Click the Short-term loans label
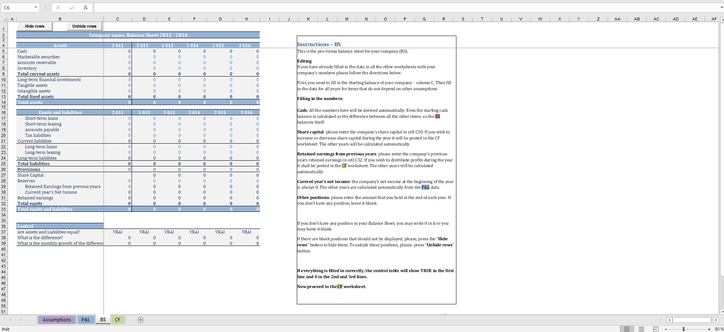Viewport: 724px width, 332px height. pos(41,118)
